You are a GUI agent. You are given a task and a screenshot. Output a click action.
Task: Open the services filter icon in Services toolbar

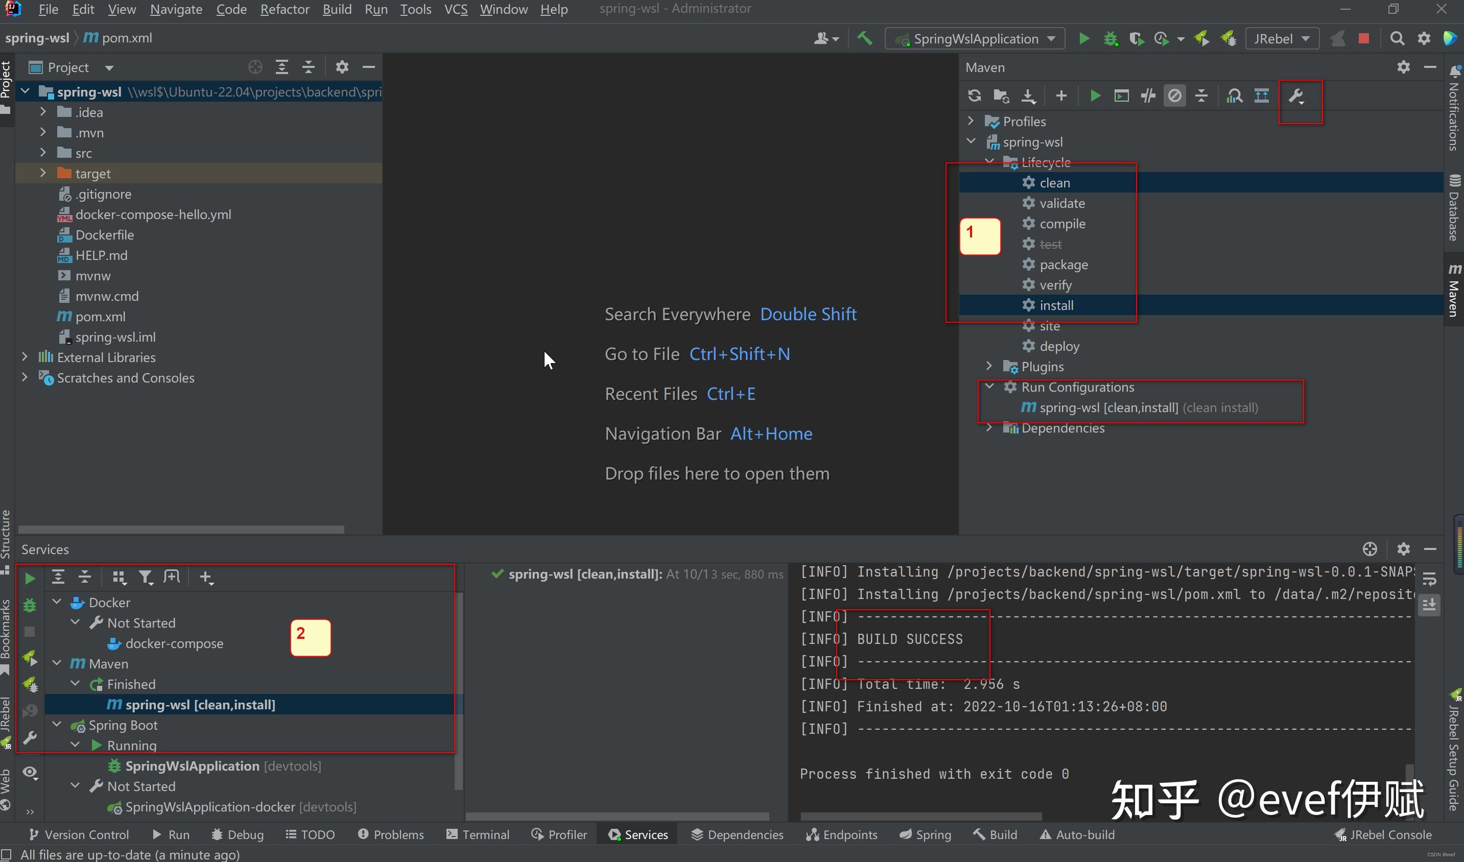145,577
